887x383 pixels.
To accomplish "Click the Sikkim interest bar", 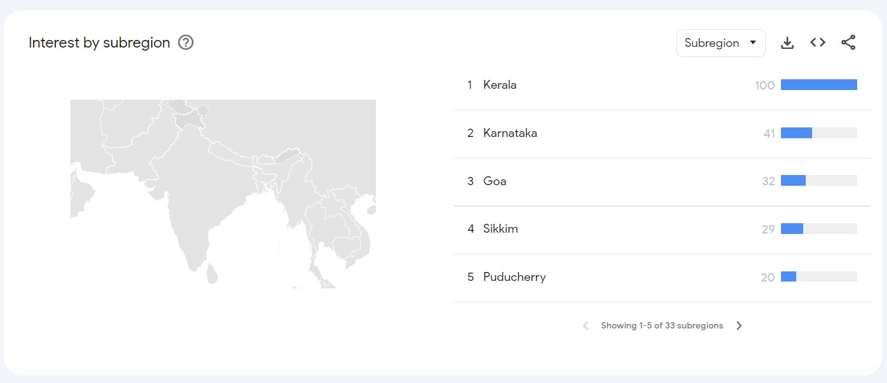I will [x=792, y=229].
